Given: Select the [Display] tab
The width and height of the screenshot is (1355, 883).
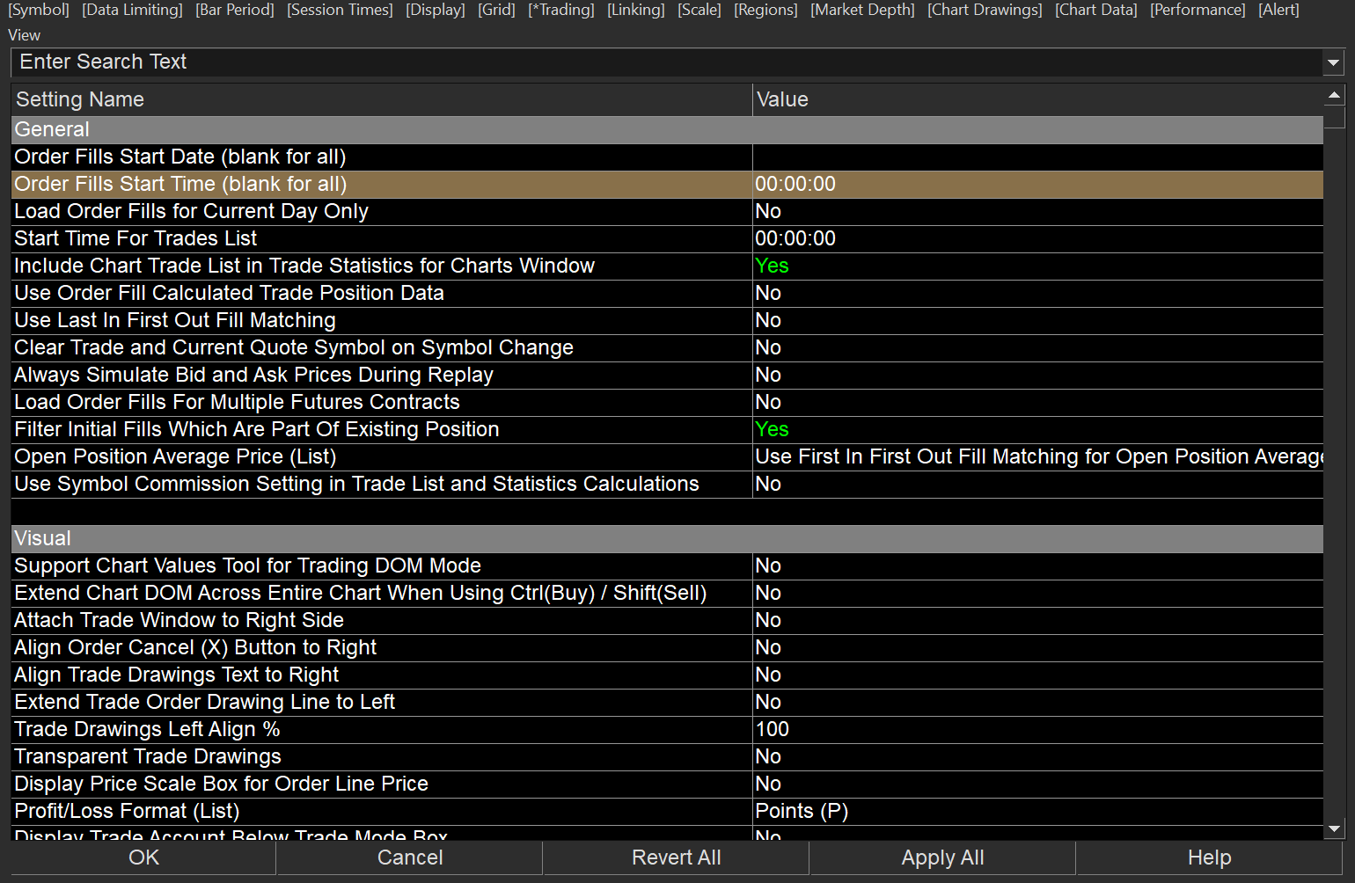Looking at the screenshot, I should [436, 10].
